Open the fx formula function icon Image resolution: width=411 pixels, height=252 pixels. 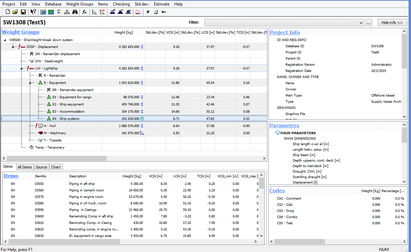[85, 12]
